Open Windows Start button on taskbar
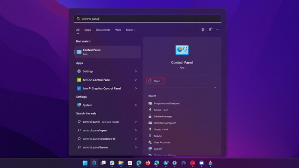Image resolution: width=299 pixels, height=168 pixels. (85, 163)
